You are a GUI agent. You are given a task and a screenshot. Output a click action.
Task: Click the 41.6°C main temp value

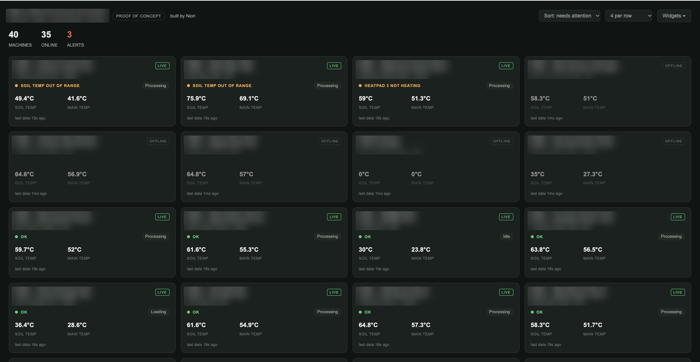click(x=77, y=98)
